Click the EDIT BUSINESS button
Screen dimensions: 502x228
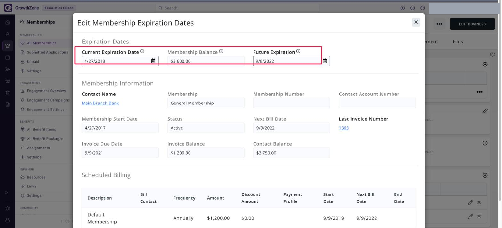click(x=472, y=24)
